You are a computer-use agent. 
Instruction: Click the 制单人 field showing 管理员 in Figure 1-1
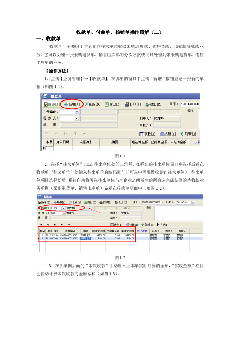167,118
